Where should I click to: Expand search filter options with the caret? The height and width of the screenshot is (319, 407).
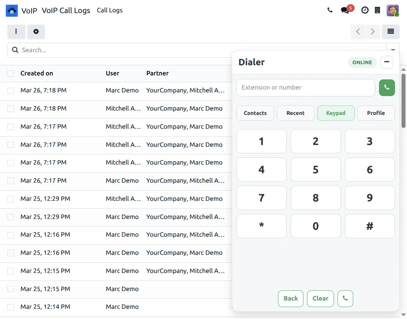392,50
